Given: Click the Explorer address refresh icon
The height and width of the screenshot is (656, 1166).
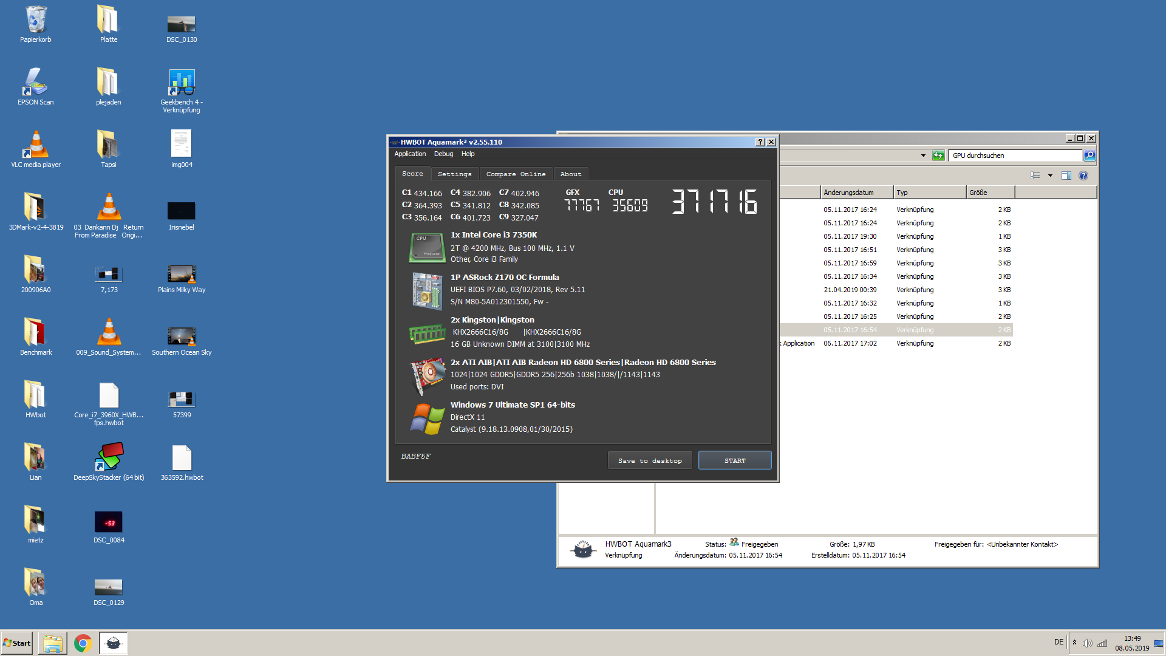Looking at the screenshot, I should pos(938,155).
